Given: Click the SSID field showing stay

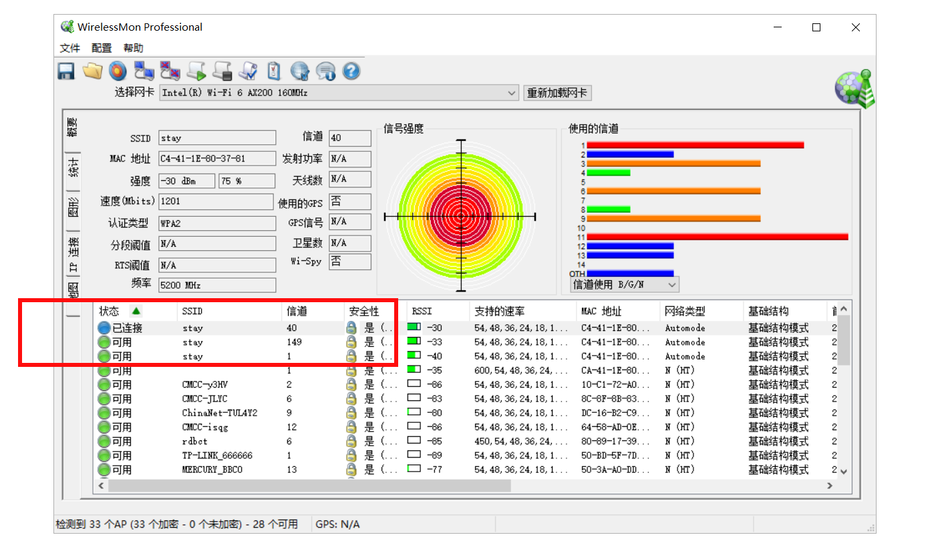Looking at the screenshot, I should [x=217, y=138].
